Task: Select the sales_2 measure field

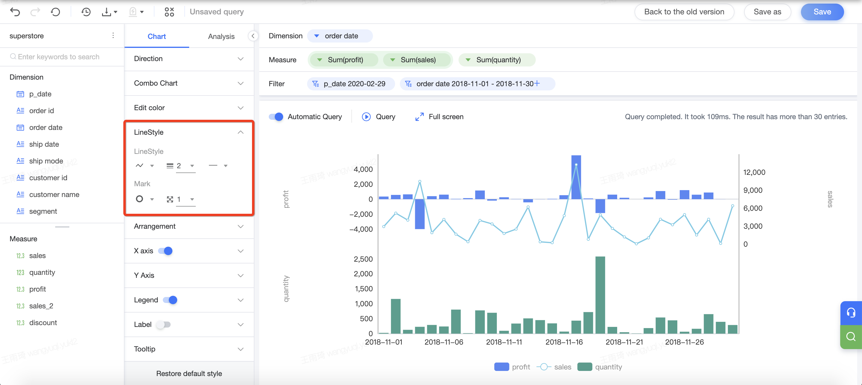Action: click(x=34, y=306)
